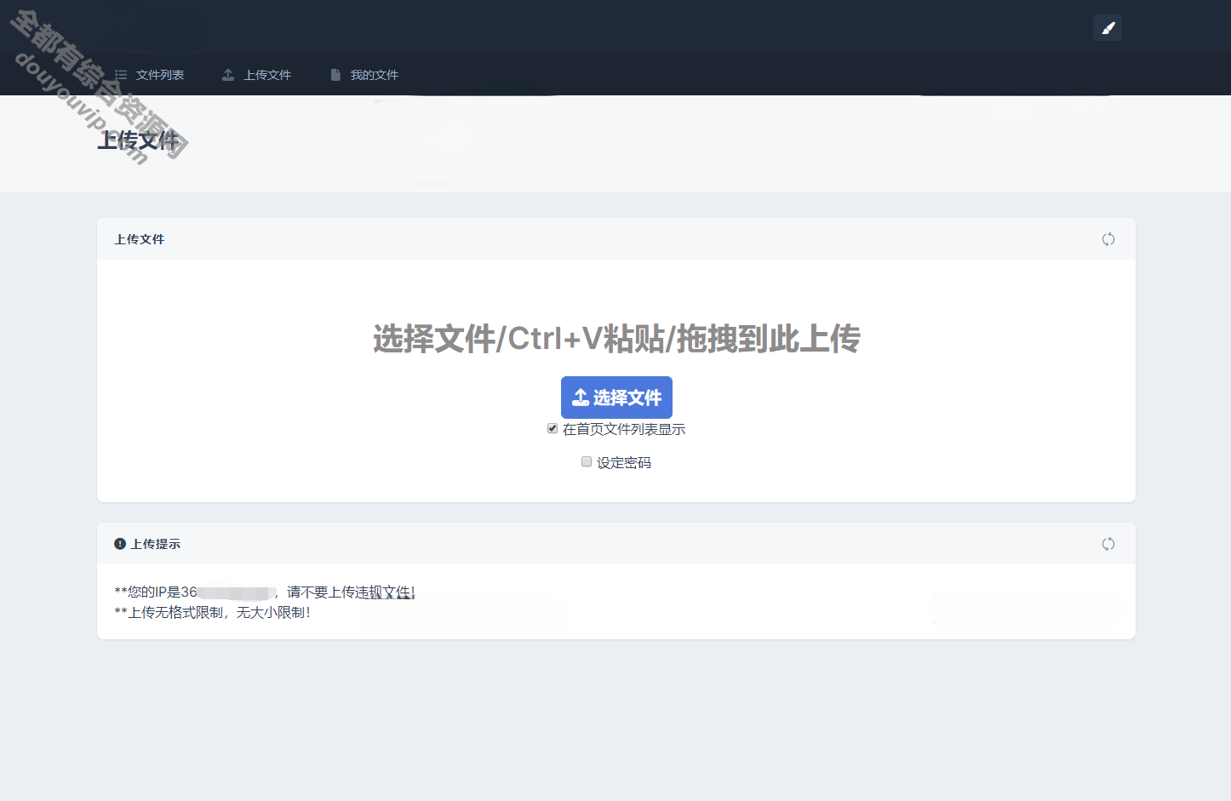Screen dimensions: 1231x801
Task: Click the 上传文件 panel header label
Action: pyautogui.click(x=140, y=239)
